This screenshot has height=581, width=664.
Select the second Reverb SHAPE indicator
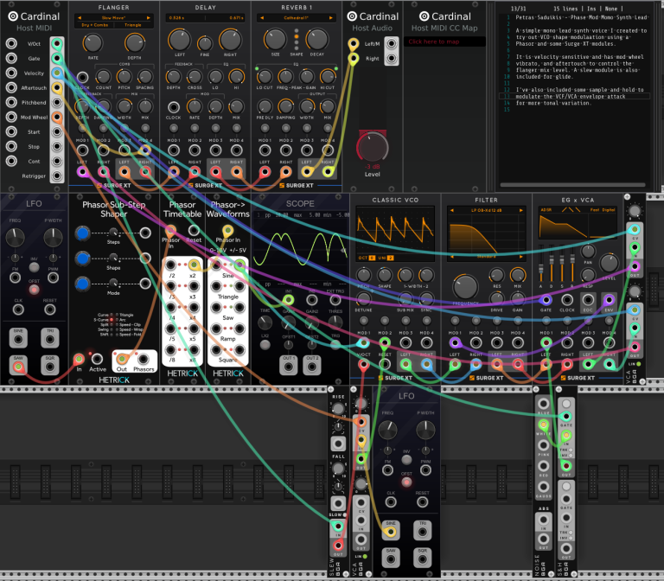297,36
